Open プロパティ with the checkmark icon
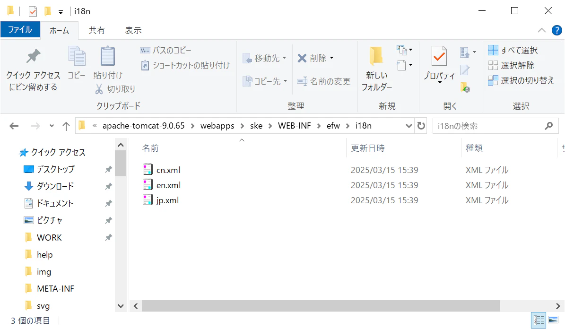The width and height of the screenshot is (565, 329). [439, 65]
